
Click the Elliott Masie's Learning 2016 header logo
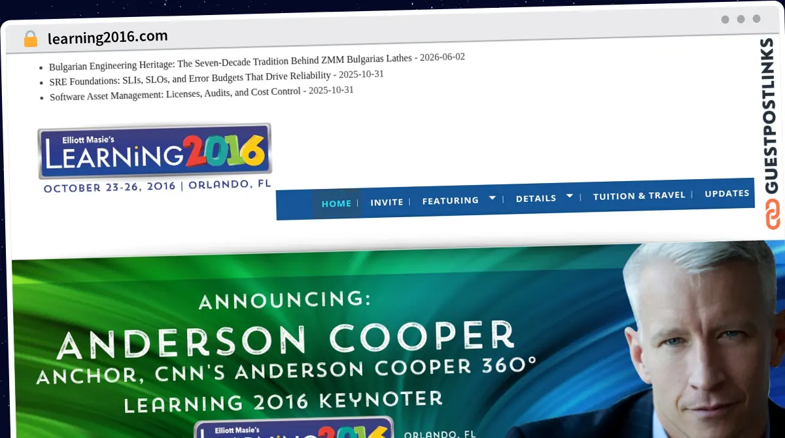154,151
